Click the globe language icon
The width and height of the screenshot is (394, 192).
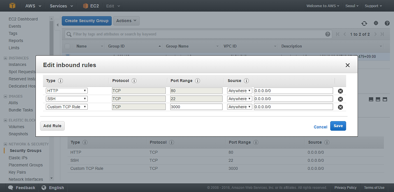(44, 188)
